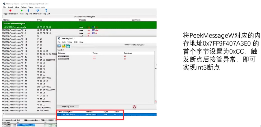The height and width of the screenshot is (127, 261).
Task: Open process list via the monitor icon
Action: (59, 46)
